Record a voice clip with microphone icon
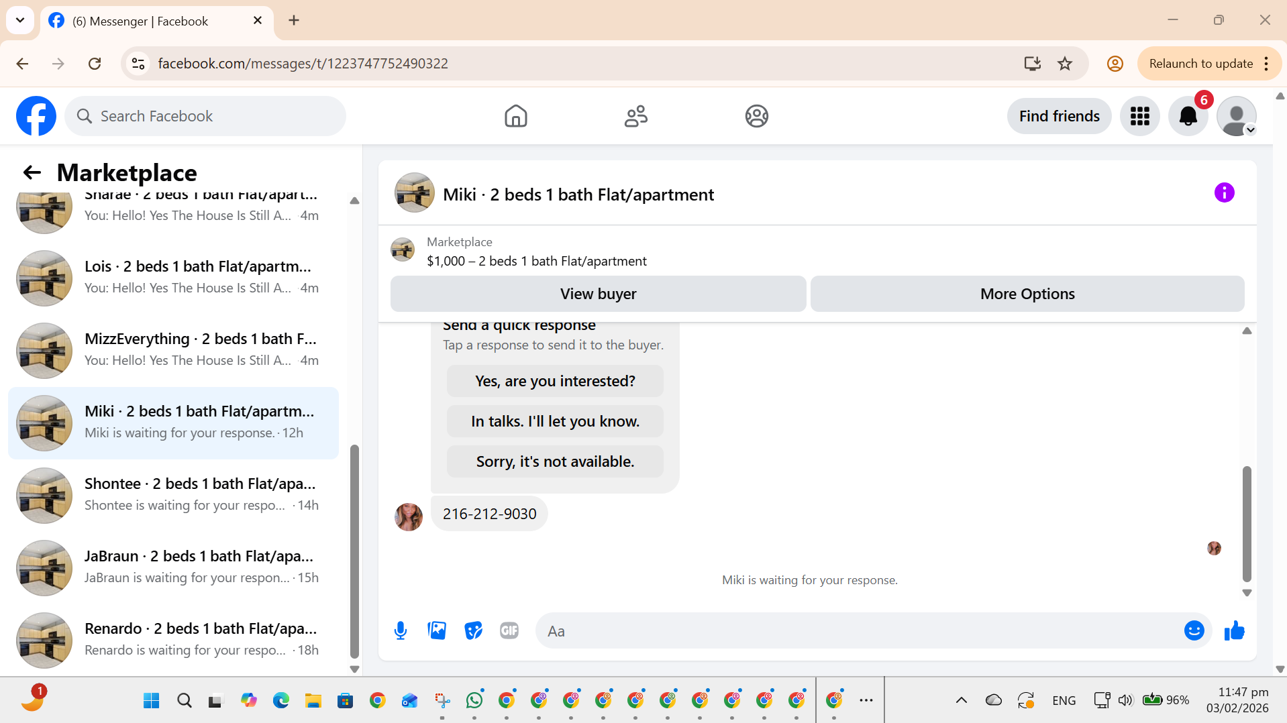The image size is (1287, 723). click(x=401, y=630)
